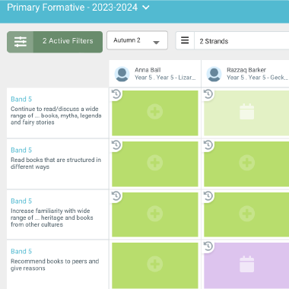Click calendar icon in Razzaq Barker's light green cell
This screenshot has width=289, height=289.
(247, 112)
